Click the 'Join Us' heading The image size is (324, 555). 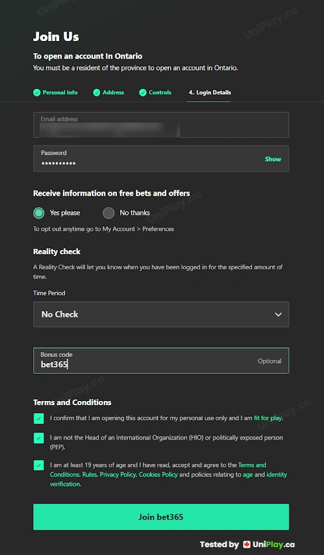point(56,37)
